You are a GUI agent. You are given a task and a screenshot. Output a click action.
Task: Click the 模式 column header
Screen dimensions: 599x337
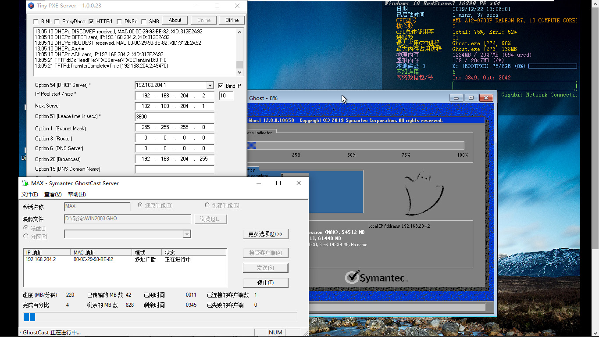(x=147, y=252)
